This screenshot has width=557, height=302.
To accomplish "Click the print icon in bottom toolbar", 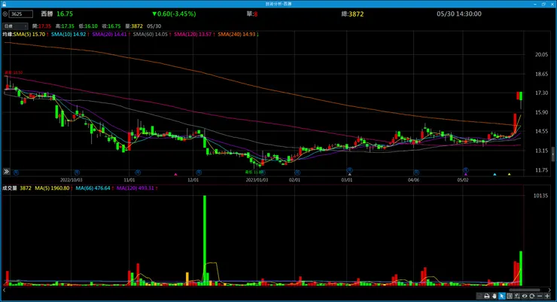I will [487, 296].
